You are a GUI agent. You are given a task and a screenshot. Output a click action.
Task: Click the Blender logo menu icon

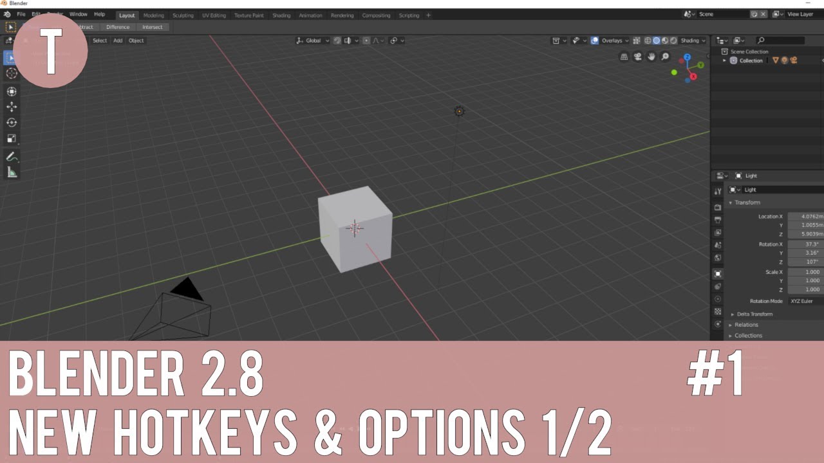7,14
